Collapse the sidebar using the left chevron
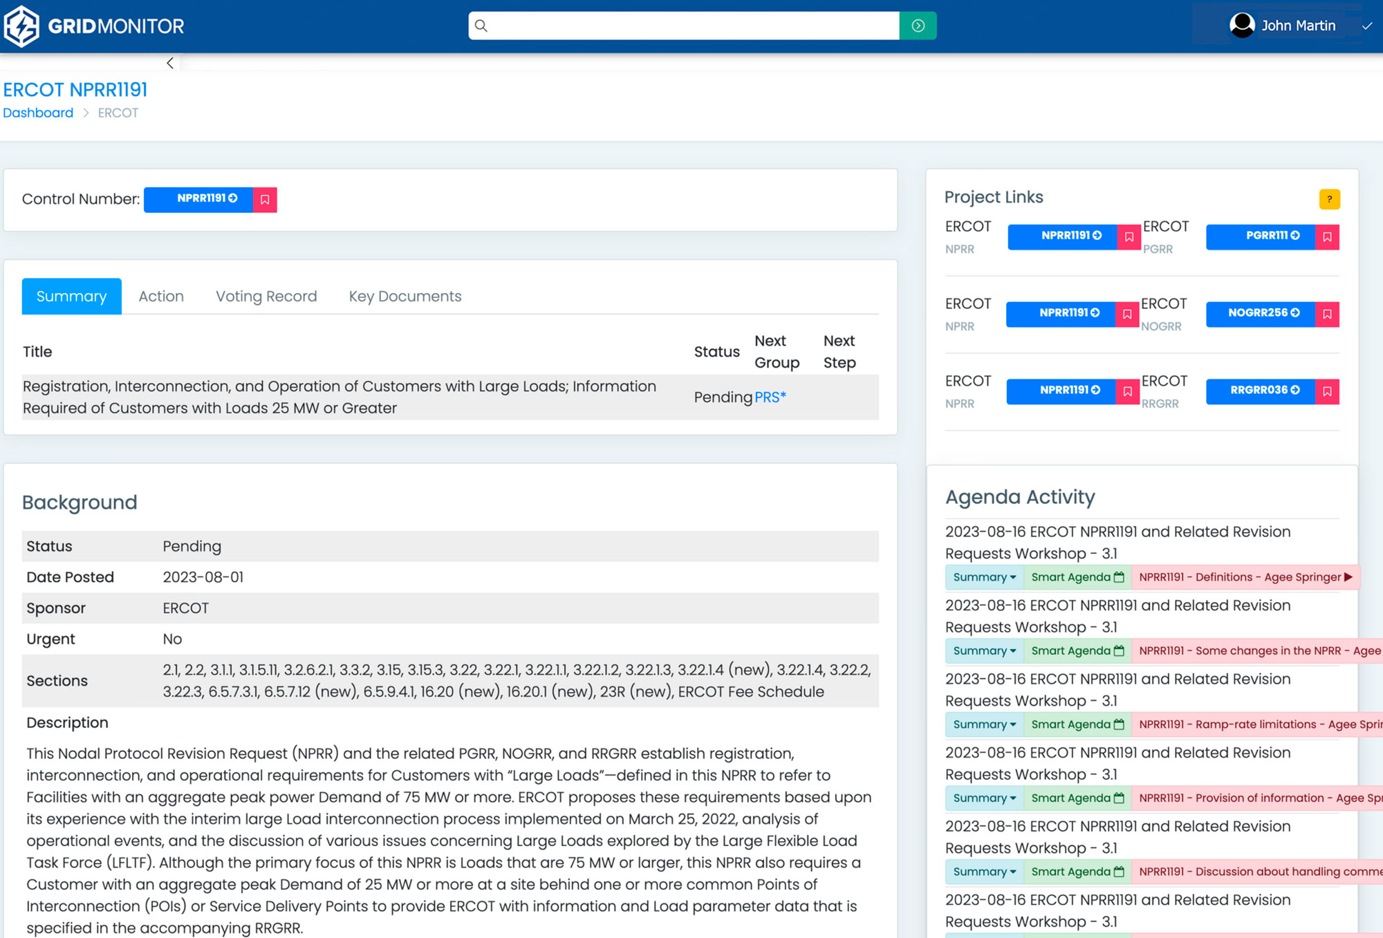This screenshot has height=938, width=1383. (170, 63)
